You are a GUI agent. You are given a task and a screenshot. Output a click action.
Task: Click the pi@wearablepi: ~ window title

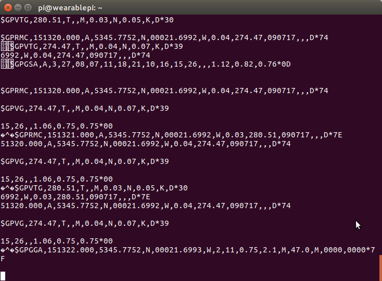(x=70, y=8)
